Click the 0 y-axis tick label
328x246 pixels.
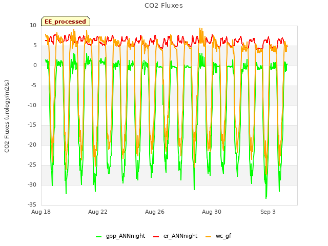[35, 66]
